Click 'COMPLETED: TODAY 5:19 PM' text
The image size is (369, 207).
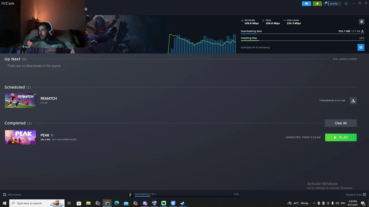click(303, 137)
